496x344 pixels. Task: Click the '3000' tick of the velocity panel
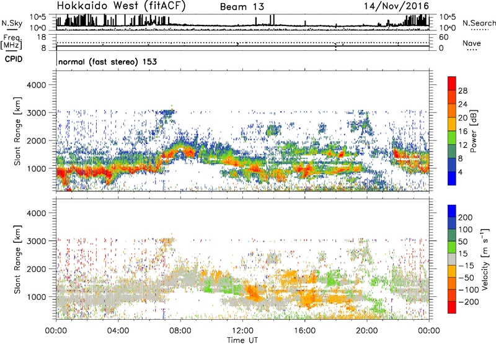pos(37,241)
